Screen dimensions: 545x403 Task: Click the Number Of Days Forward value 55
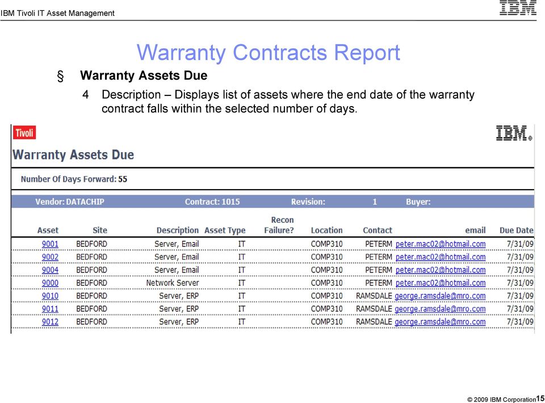pos(123,179)
